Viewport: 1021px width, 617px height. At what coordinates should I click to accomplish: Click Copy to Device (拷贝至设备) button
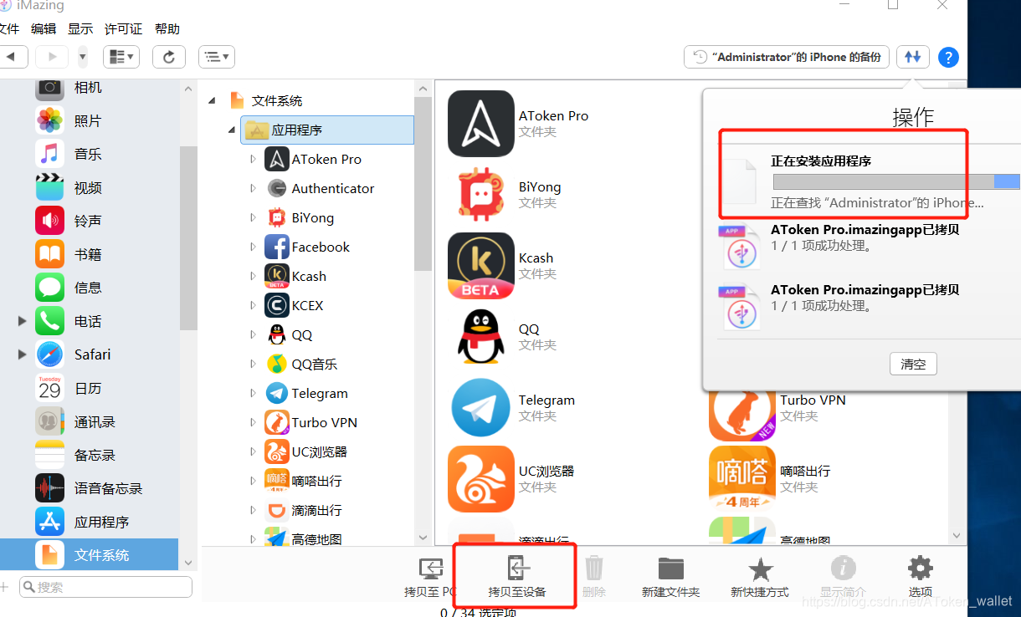tap(517, 577)
